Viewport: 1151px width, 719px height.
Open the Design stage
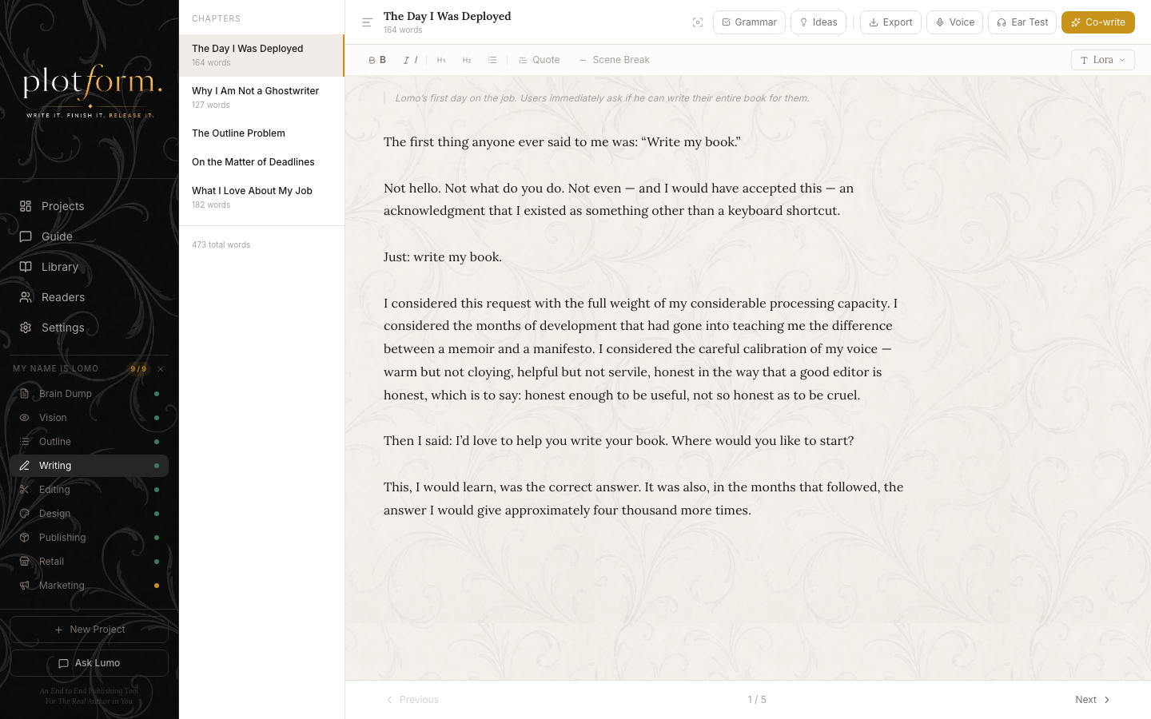coord(89,514)
